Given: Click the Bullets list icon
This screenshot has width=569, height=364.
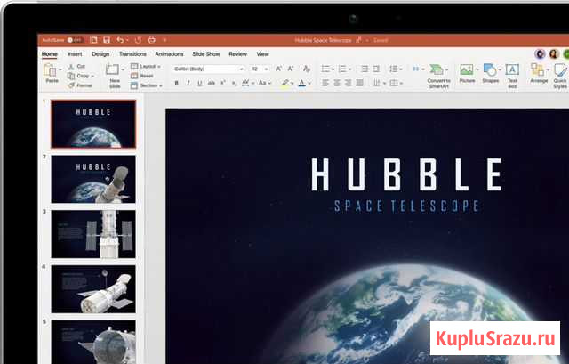Looking at the screenshot, I should (x=325, y=69).
